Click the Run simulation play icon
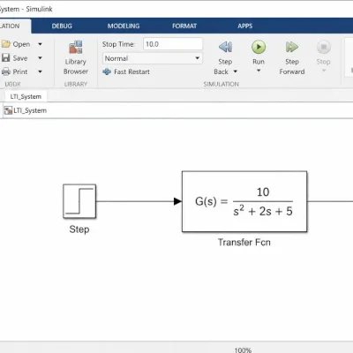 pos(259,47)
